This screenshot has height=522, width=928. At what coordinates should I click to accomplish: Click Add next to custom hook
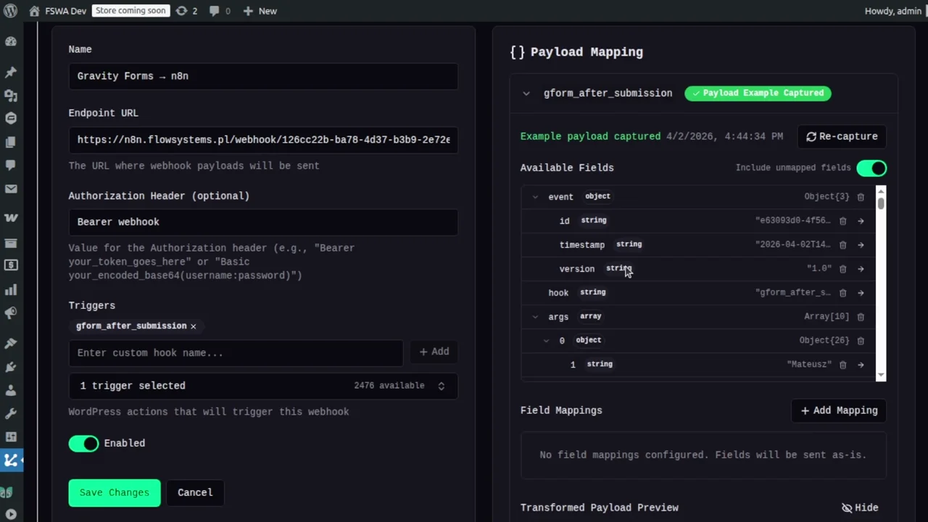tap(434, 352)
